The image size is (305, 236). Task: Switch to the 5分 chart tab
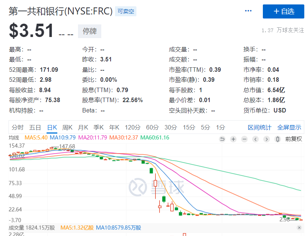coord(206,128)
